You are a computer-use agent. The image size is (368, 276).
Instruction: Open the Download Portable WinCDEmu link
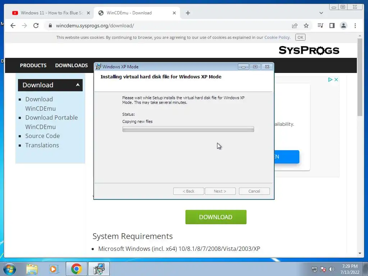[51, 122]
